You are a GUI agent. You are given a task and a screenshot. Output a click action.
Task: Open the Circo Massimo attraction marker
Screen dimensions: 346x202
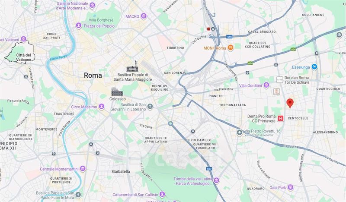pyautogui.click(x=102, y=107)
